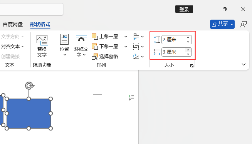The height and width of the screenshot is (144, 252).
Task: Increase shape height with up arrow
Action: 188,38
